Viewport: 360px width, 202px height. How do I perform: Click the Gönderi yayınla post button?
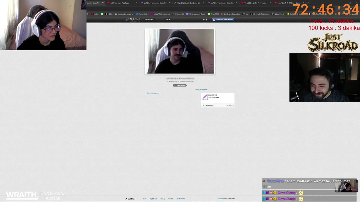(x=180, y=85)
